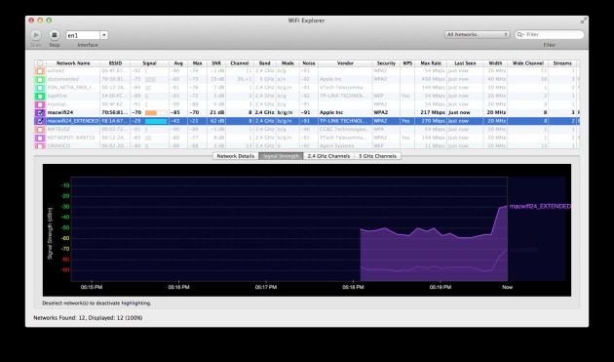Click the 05:18 PM time axis label

[353, 287]
